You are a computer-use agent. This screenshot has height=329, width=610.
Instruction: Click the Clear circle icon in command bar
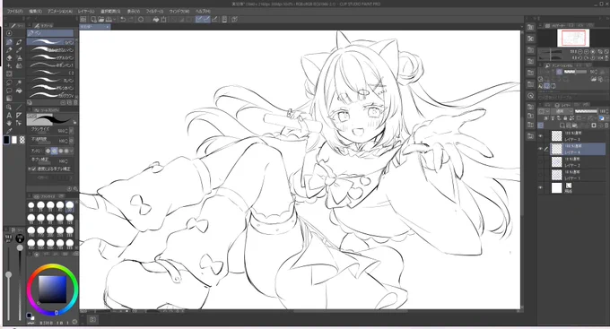141,20
